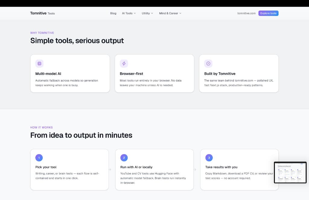The width and height of the screenshot is (309, 200).
Task: Click the step 2 number badge
Action: coord(124,158)
